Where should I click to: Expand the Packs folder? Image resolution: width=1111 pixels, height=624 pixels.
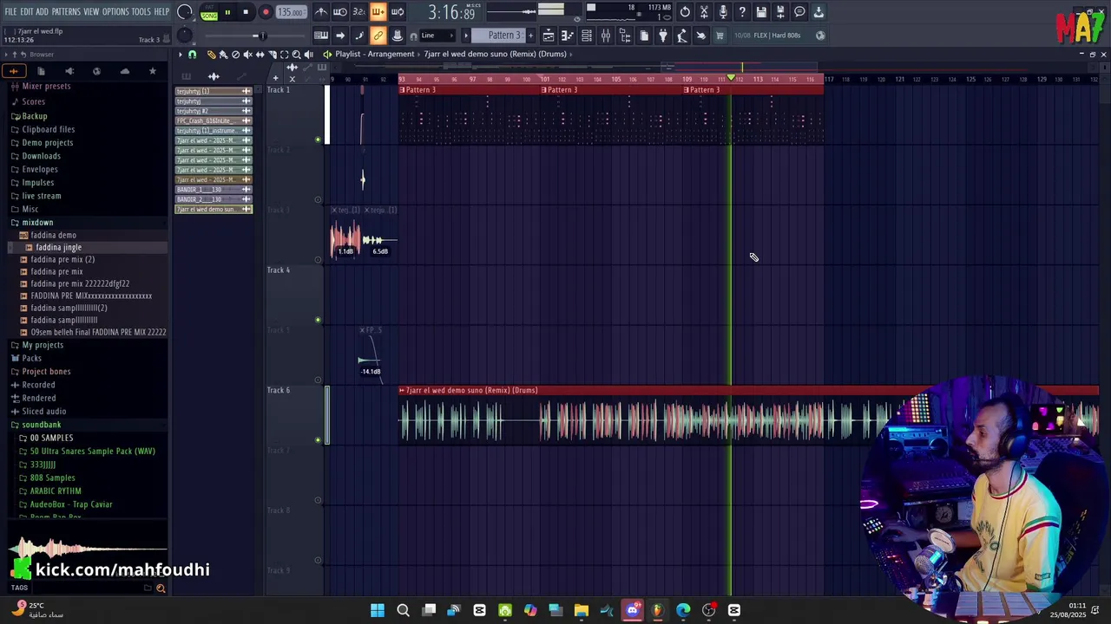point(31,358)
